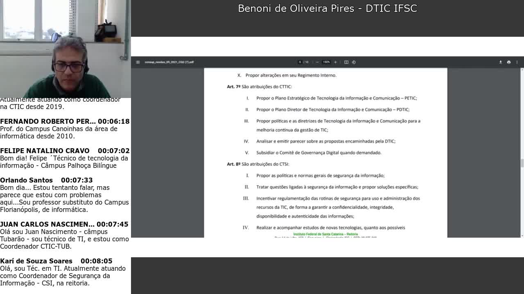This screenshot has width=524, height=294.
Task: Click the 150% zoom level field
Action: pos(326,62)
